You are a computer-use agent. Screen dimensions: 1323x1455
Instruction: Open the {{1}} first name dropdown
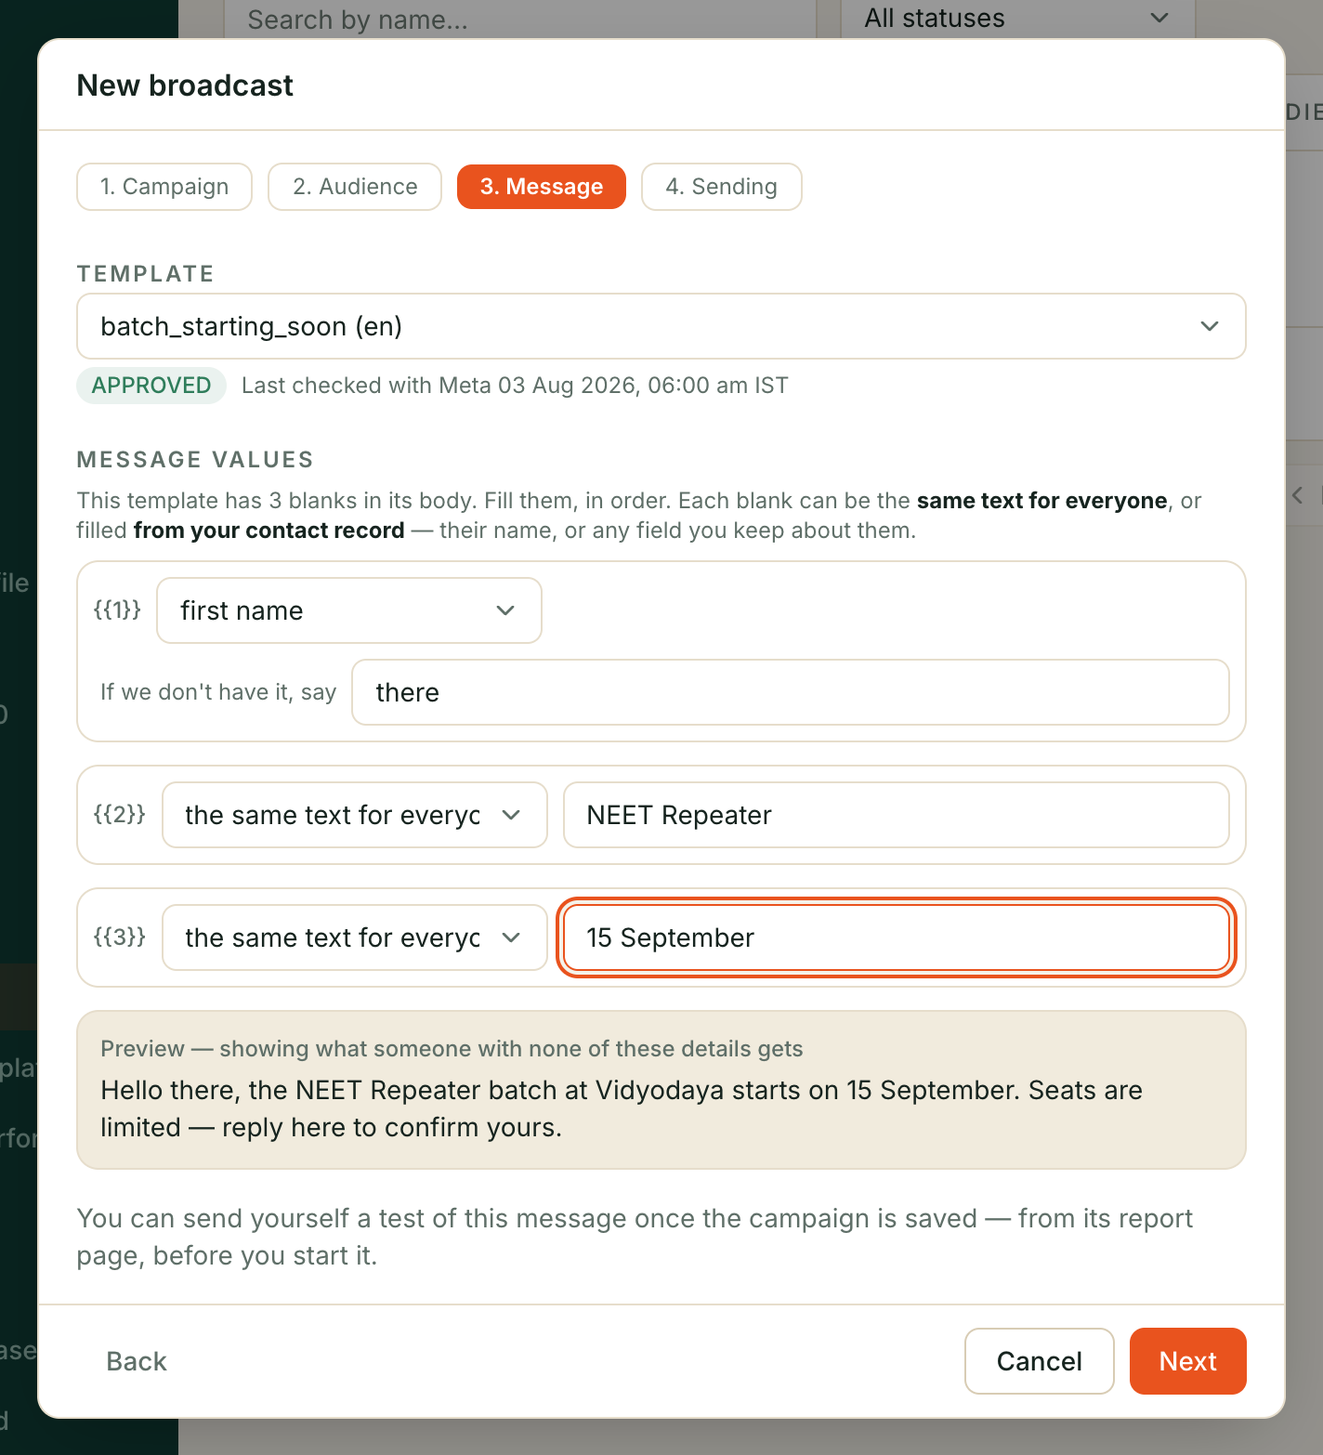click(x=349, y=610)
